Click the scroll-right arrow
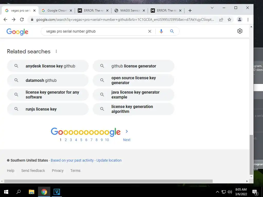The image size is (263, 197). [247, 181]
